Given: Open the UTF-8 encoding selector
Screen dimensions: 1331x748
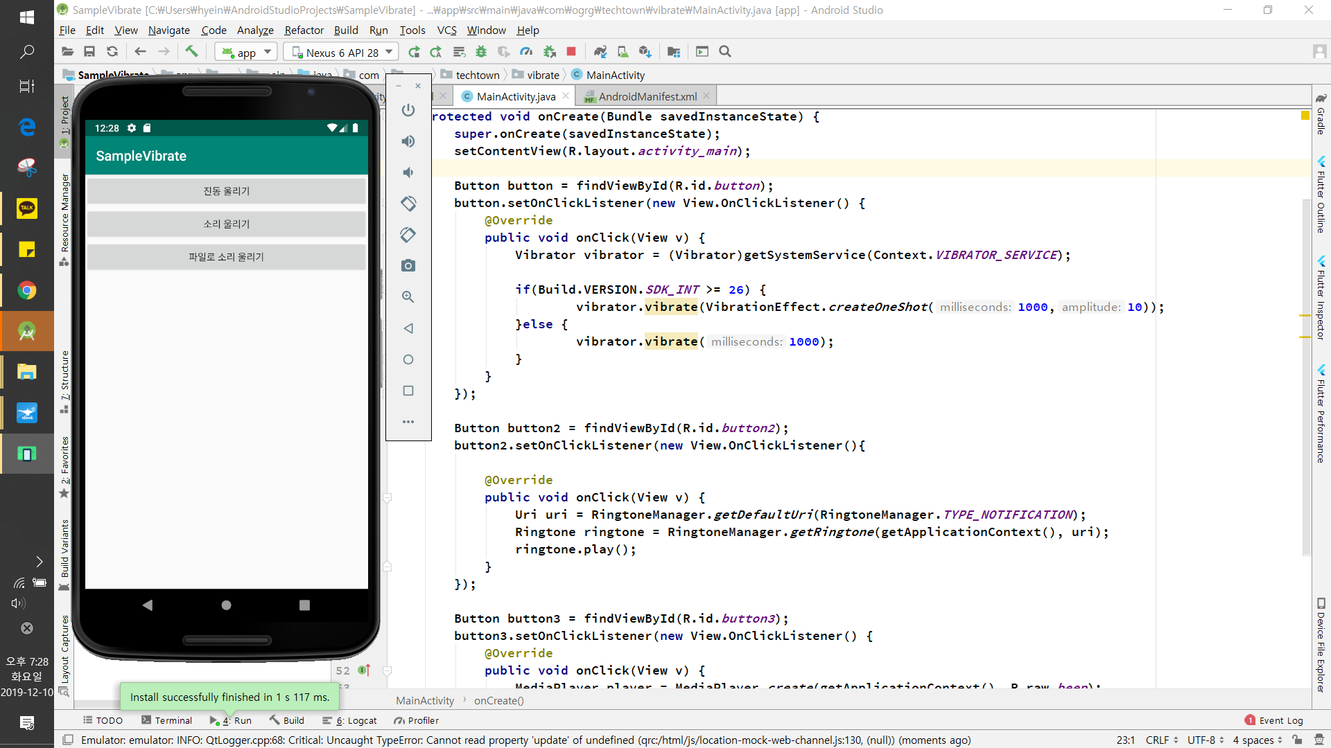Looking at the screenshot, I should tap(1206, 740).
